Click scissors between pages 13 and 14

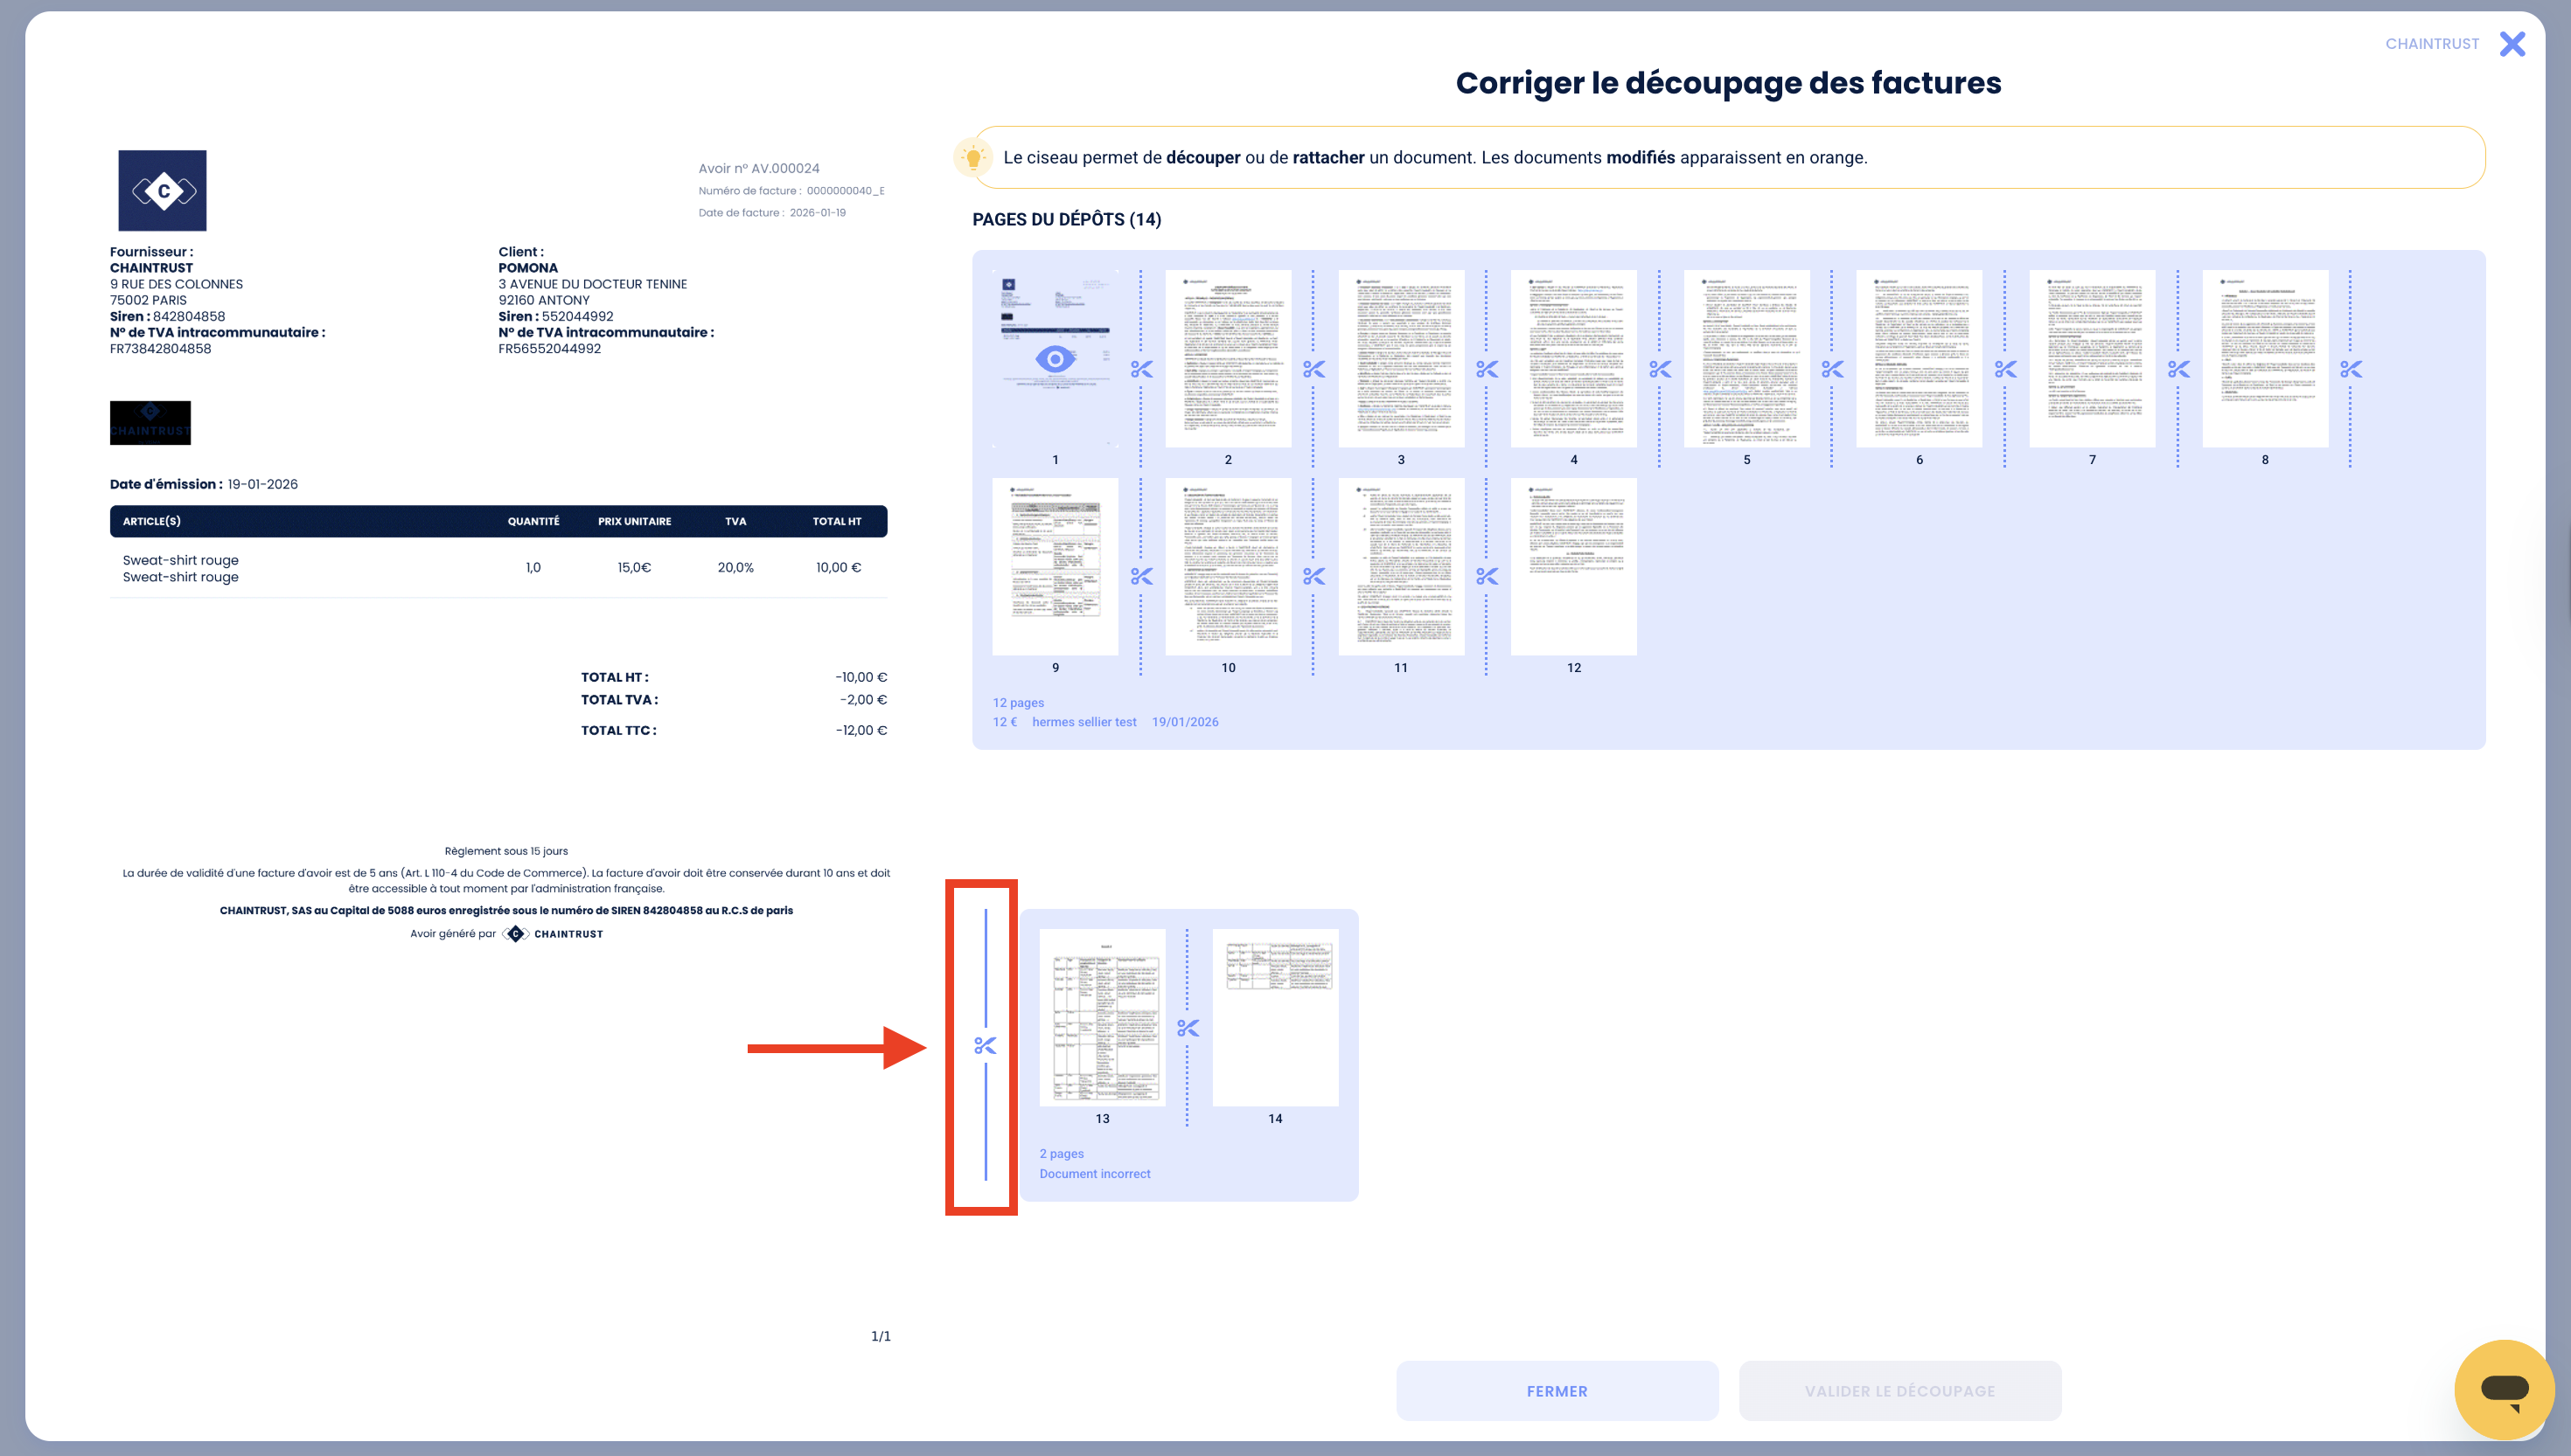coord(1188,1028)
